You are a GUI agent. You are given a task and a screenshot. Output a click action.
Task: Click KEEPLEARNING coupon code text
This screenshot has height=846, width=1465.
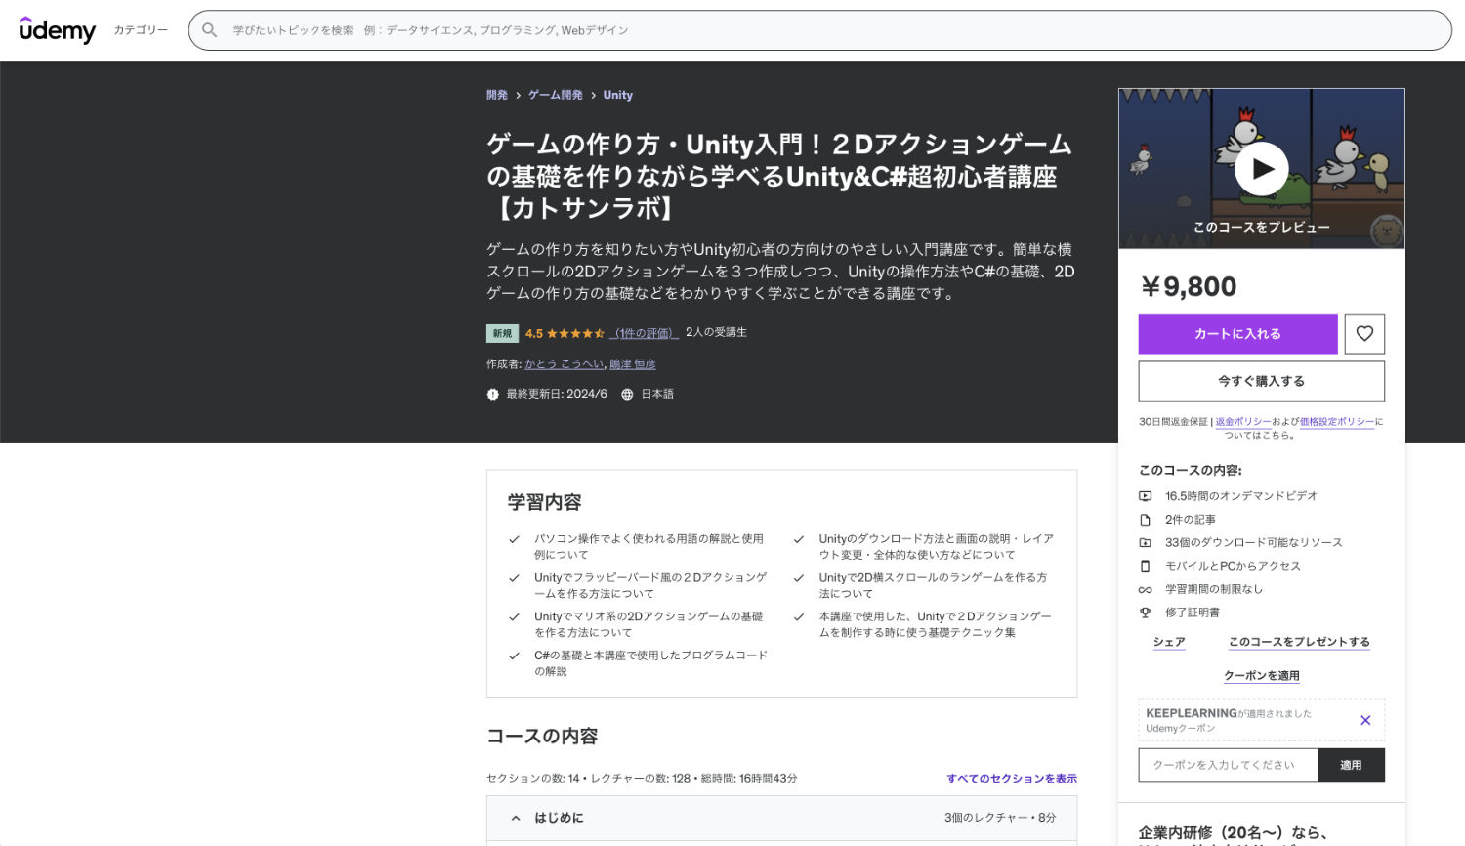click(1192, 713)
